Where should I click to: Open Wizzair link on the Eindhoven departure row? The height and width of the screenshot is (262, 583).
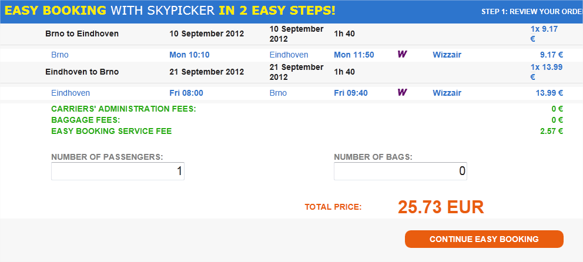(447, 93)
